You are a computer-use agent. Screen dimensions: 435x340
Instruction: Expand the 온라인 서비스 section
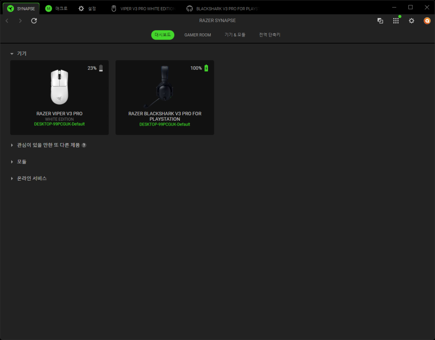point(12,178)
